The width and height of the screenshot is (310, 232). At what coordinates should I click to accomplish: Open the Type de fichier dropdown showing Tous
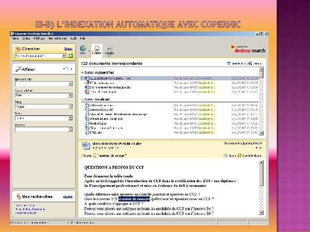coord(70,95)
